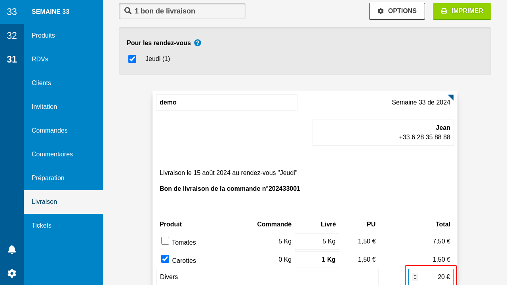The image size is (507, 285).
Task: Check the Tomates product checkbox
Action: 165,241
